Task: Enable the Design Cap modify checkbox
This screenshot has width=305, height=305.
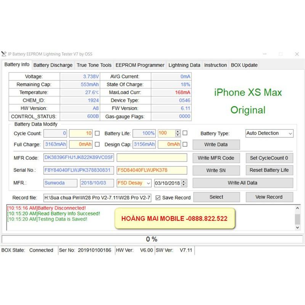Action: (x=185, y=144)
